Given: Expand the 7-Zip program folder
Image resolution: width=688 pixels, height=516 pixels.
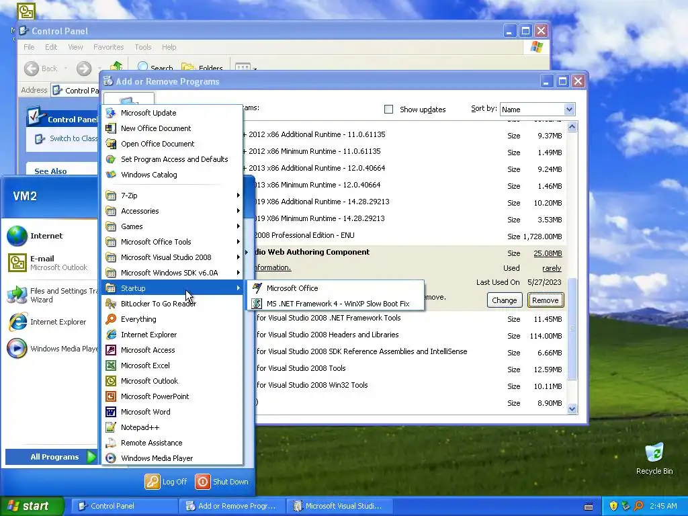Looking at the screenshot, I should (172, 196).
